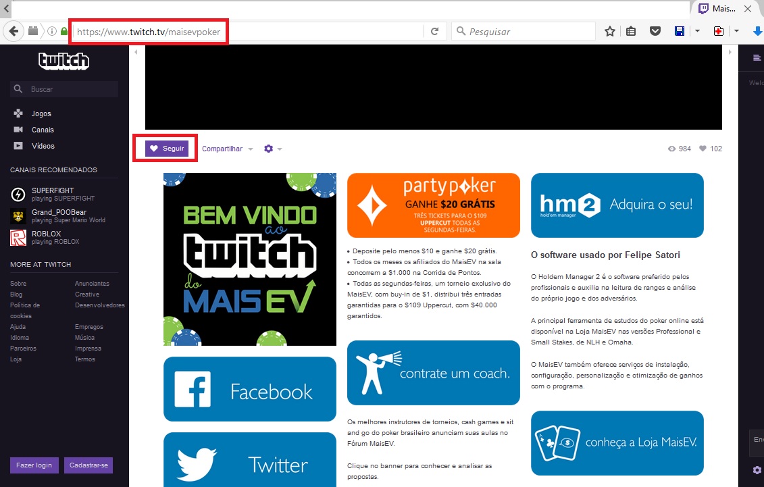The width and height of the screenshot is (764, 487).
Task: Open the Música footer link
Action: tap(85, 338)
